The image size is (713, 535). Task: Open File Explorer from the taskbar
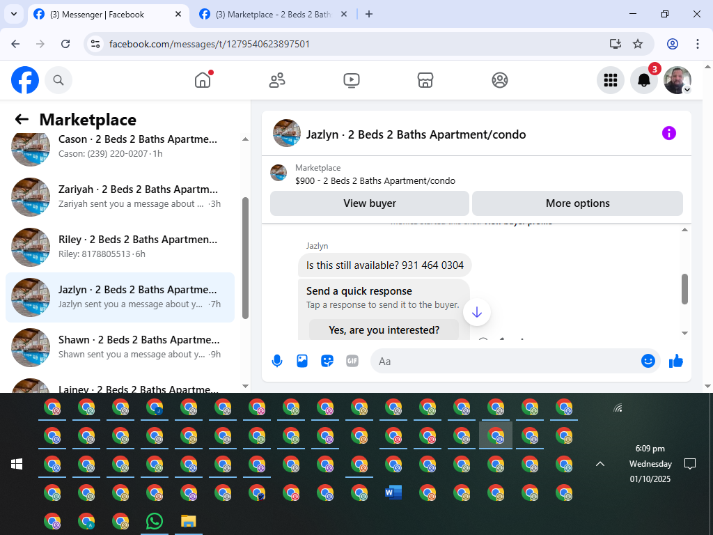[x=188, y=521]
